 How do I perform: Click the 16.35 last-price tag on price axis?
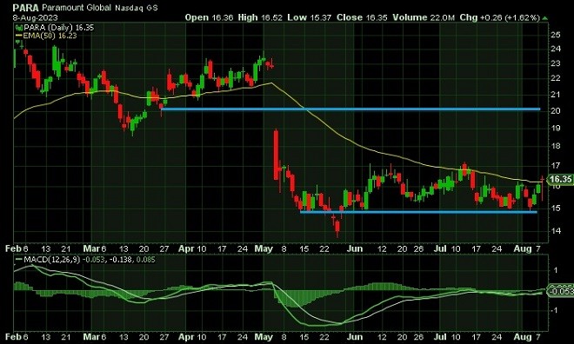[560, 179]
